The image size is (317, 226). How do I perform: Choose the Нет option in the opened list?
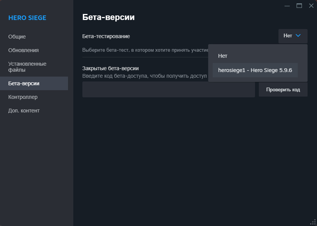[x=223, y=56]
